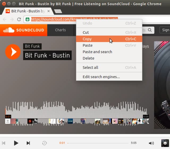This screenshot has height=149, width=170.
Task: Choose Paste and search in context menu
Action: pyautogui.click(x=97, y=52)
